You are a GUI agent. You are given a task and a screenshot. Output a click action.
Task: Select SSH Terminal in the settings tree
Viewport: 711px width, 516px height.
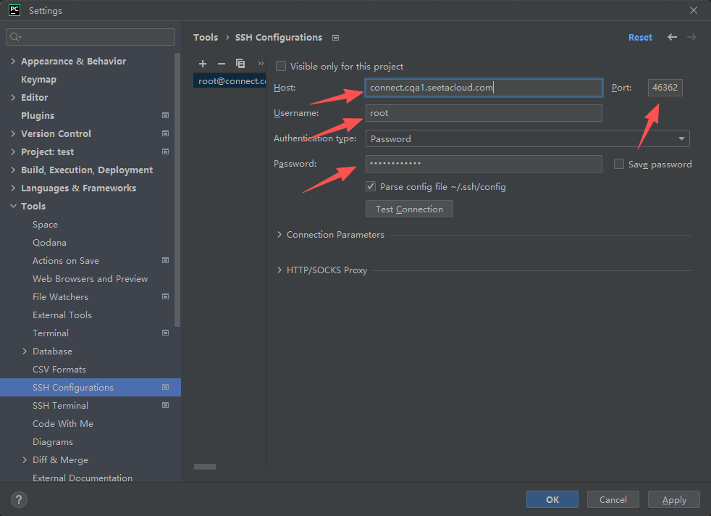pos(60,405)
